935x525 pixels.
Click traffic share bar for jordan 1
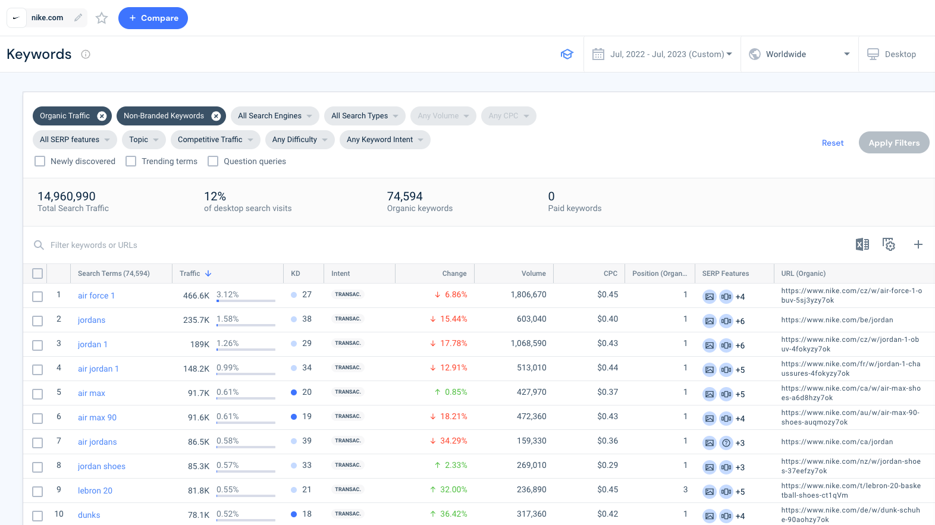pos(246,350)
